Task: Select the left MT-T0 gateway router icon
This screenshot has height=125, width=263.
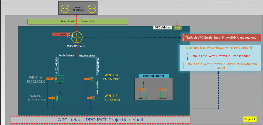Action: 64,8
